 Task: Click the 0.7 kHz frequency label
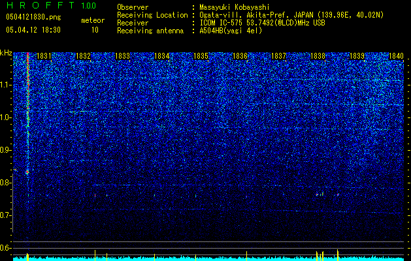6,215
